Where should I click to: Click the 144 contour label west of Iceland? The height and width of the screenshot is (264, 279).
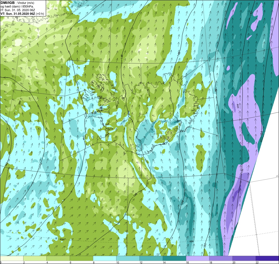click(84, 138)
